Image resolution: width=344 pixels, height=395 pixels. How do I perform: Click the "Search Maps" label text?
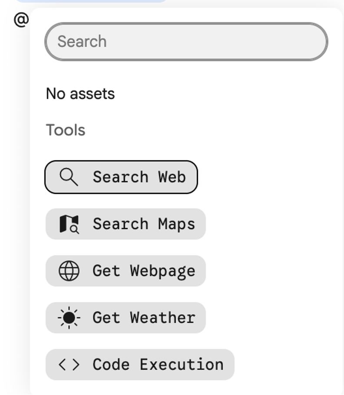(x=144, y=224)
